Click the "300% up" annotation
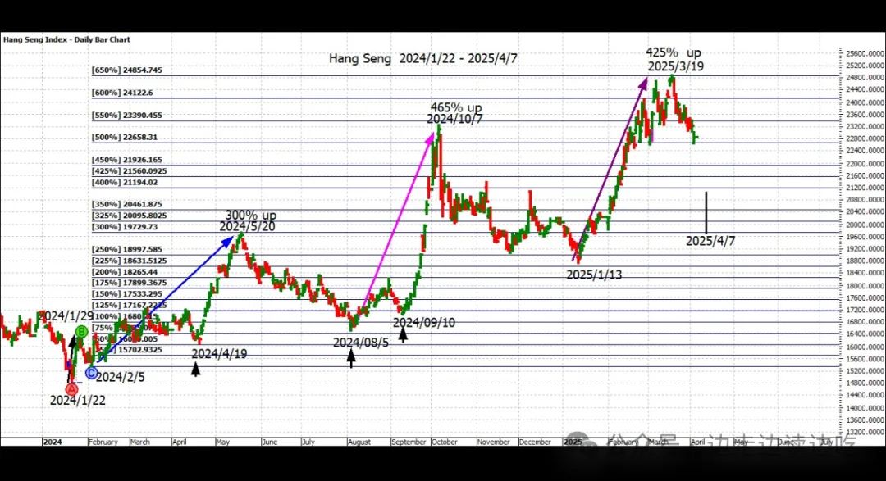The height and width of the screenshot is (481, 886). [251, 215]
